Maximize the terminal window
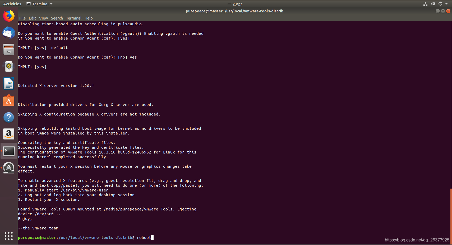The width and height of the screenshot is (452, 245). [443, 11]
